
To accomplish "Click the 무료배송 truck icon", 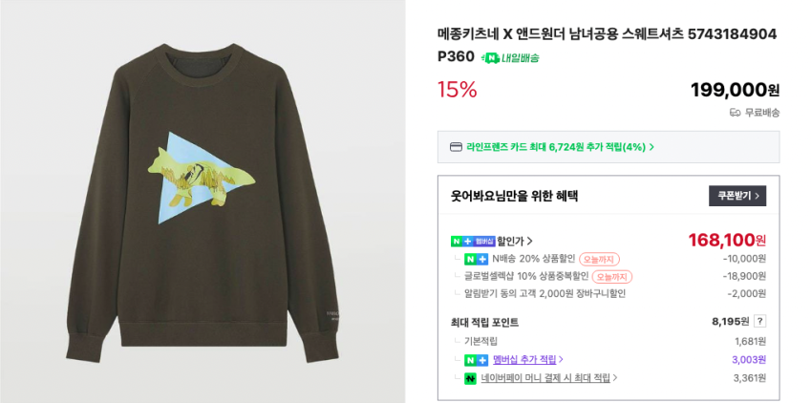I will click(735, 112).
